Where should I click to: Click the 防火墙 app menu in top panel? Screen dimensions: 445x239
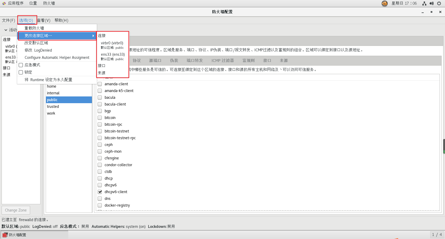pyautogui.click(x=49, y=3)
